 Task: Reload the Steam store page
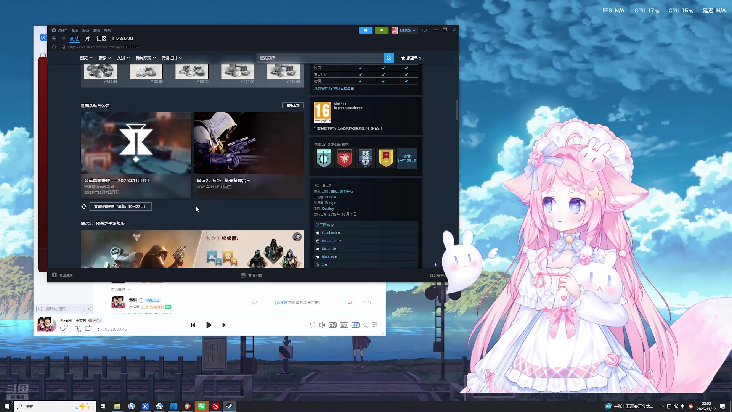coord(55,47)
